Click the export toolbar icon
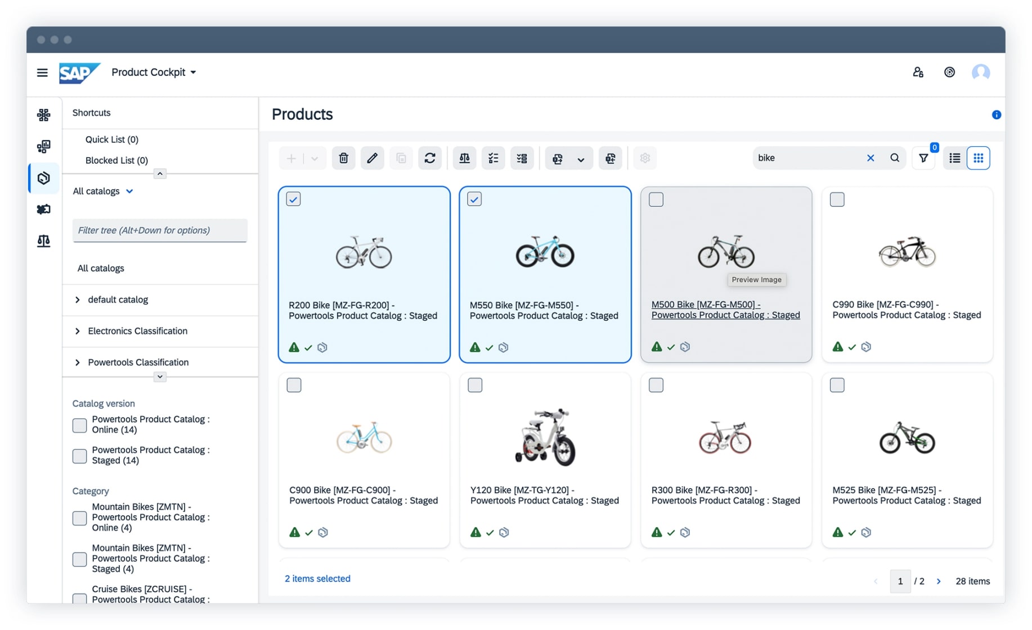The height and width of the screenshot is (630, 1032). [x=558, y=159]
